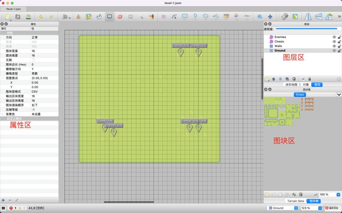Select the Terrain Brush tool

(x=88, y=17)
